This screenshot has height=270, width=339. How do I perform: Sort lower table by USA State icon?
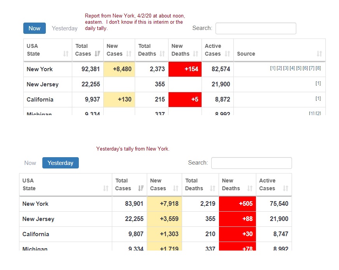(x=106, y=188)
